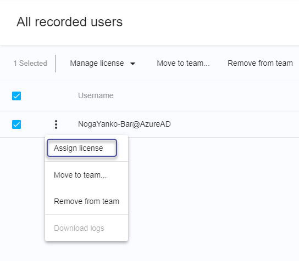Screen dimensions: 299x261
Task: Open the three-dot menu for NogaYanko-Bar@AzureAD
Action: 56,124
